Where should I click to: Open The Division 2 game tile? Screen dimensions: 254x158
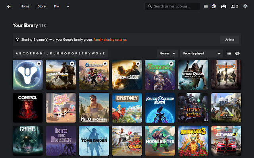(x=226, y=75)
